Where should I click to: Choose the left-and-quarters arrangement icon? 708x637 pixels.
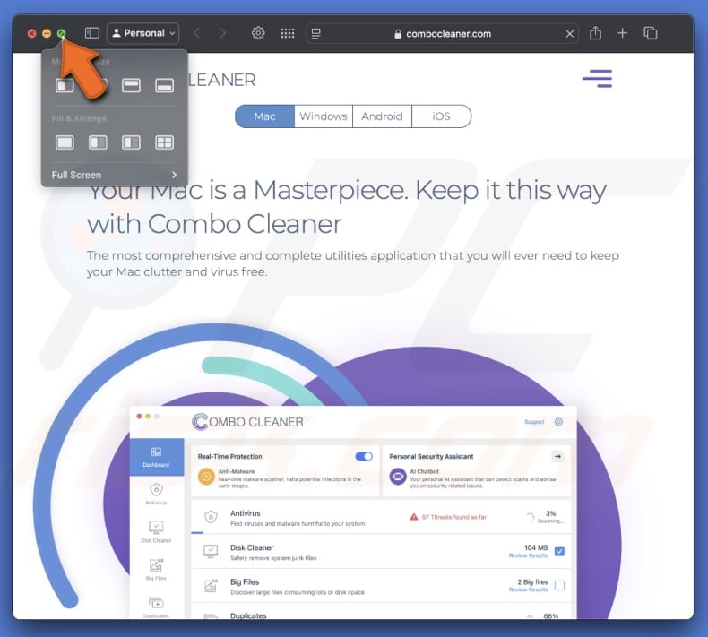131,142
